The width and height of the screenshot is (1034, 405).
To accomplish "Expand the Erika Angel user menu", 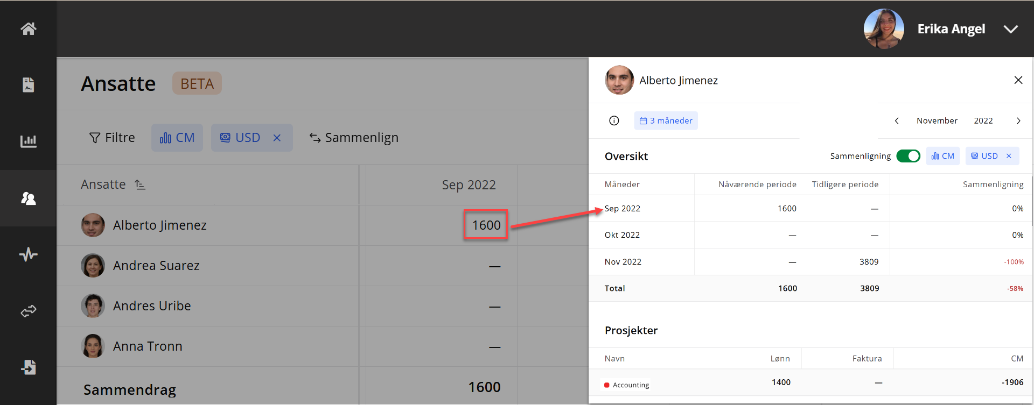I will coord(1011,29).
